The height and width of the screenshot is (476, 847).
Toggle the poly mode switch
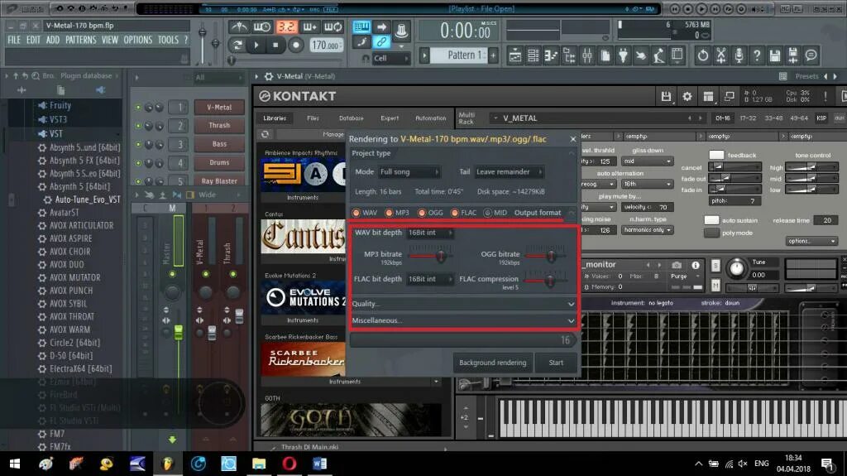[x=711, y=233]
